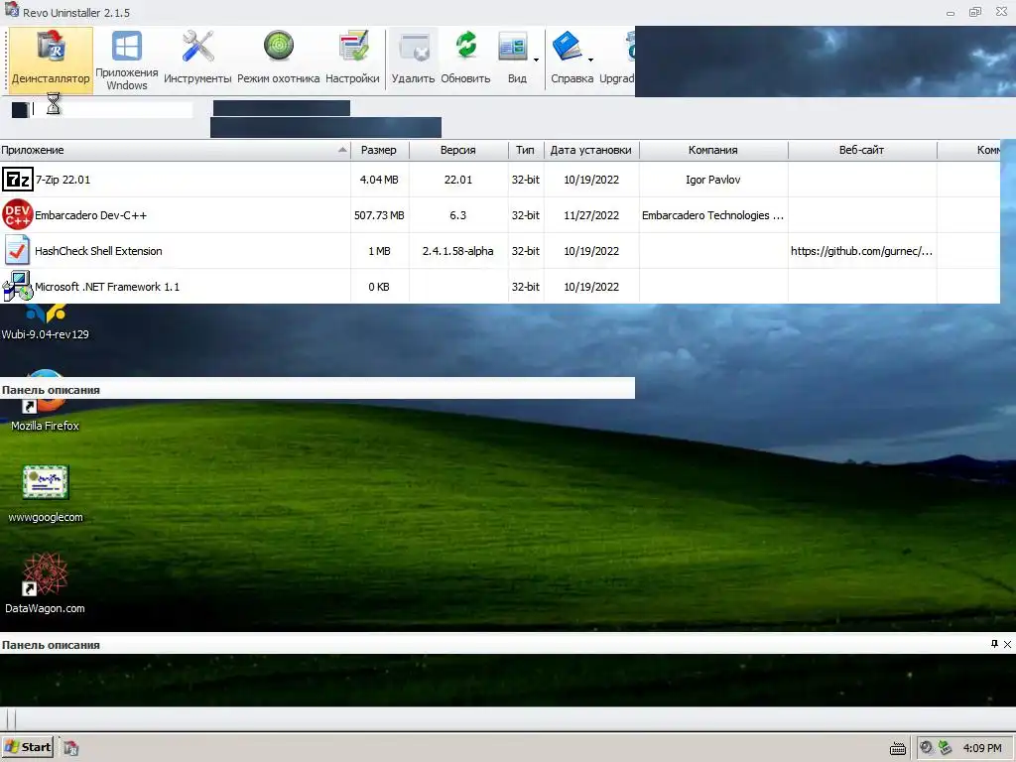Click the 2.4.1.58-alpha version cell
1016x762 pixels.
458,251
